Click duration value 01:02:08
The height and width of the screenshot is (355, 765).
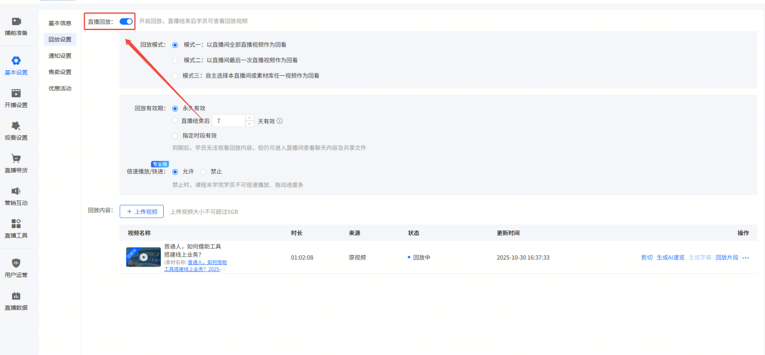(x=302, y=258)
